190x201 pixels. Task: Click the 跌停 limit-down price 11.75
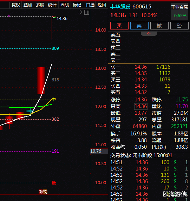(182, 100)
